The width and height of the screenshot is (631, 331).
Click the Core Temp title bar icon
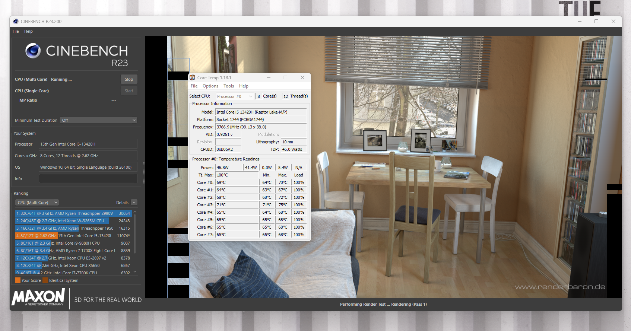coord(192,77)
